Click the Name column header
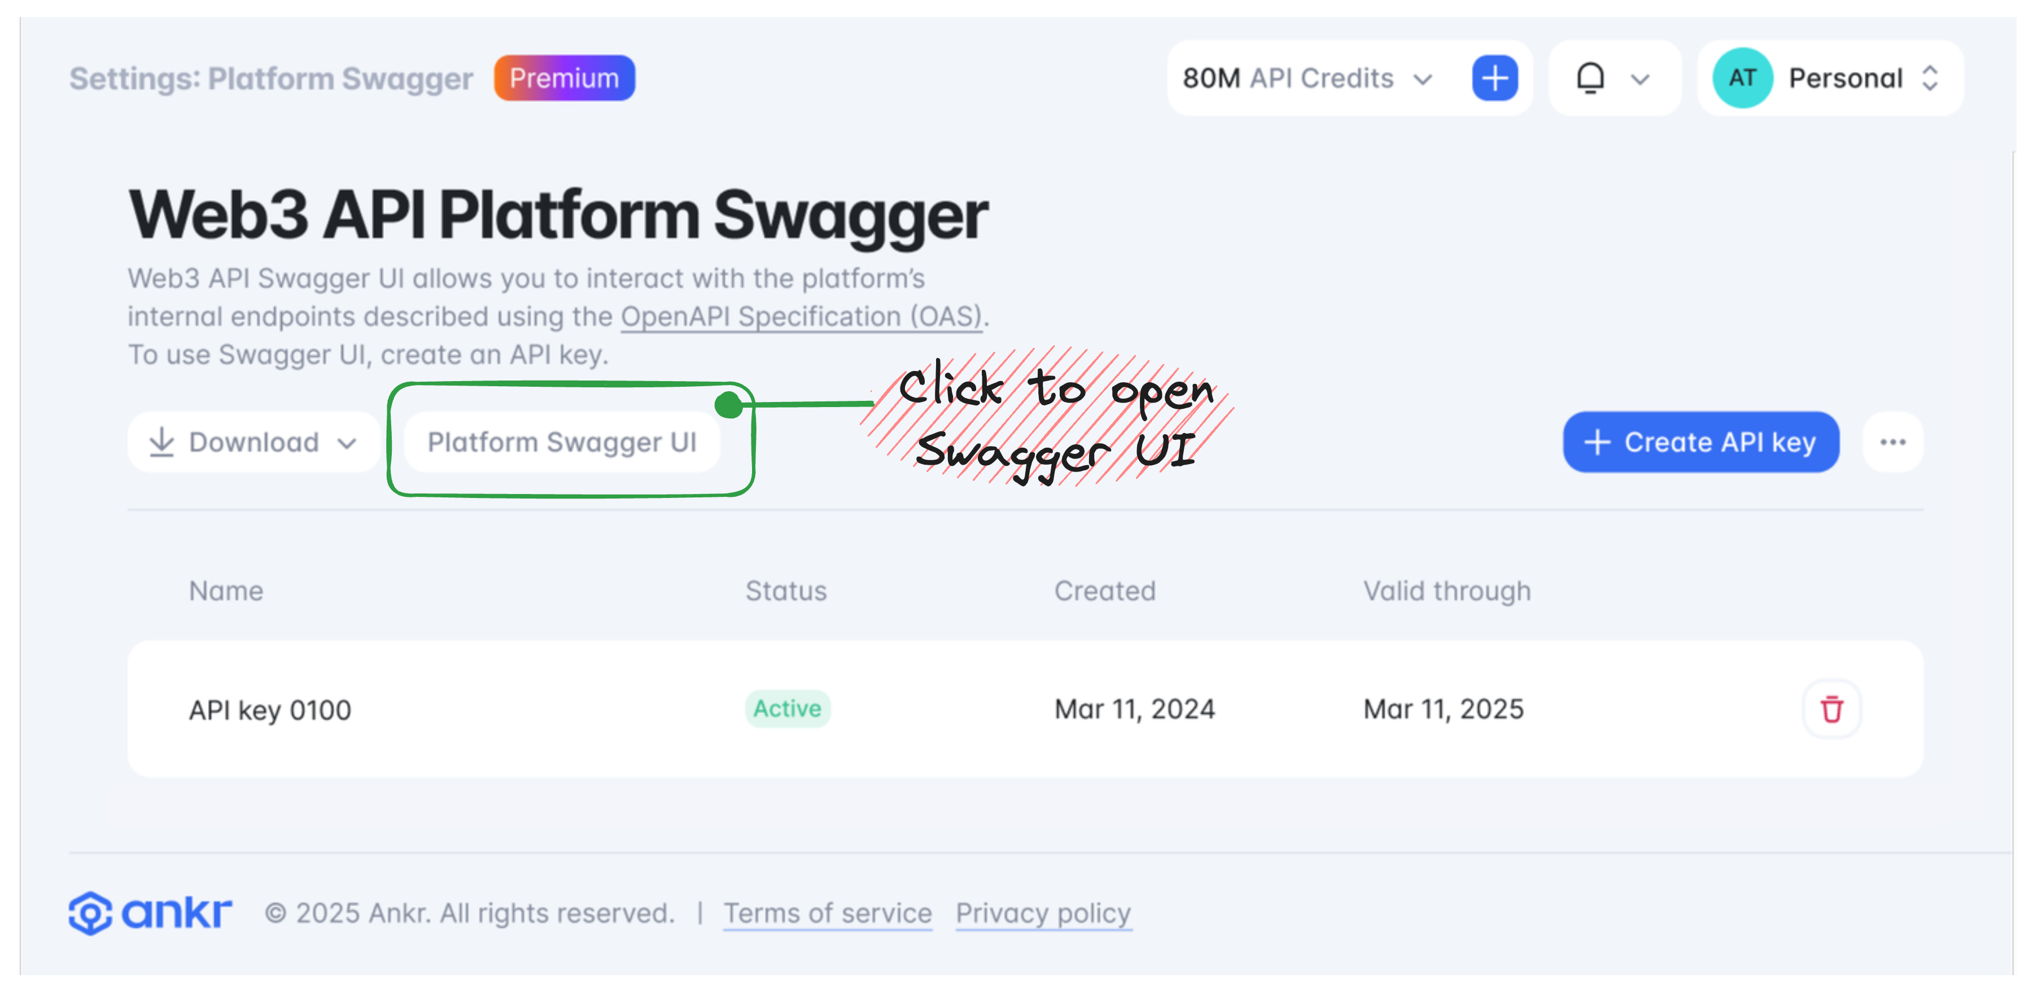Image resolution: width=2033 pixels, height=992 pixels. coord(226,591)
